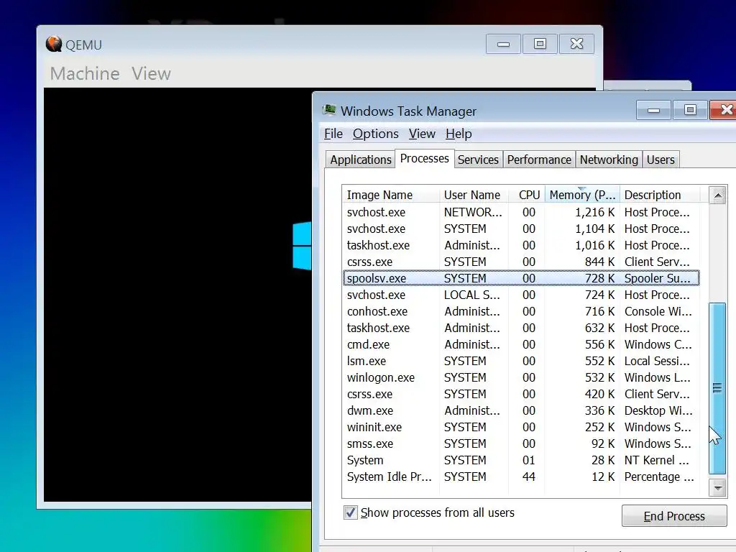This screenshot has width=736, height=552.
Task: Open the Networking tab
Action: [609, 160]
